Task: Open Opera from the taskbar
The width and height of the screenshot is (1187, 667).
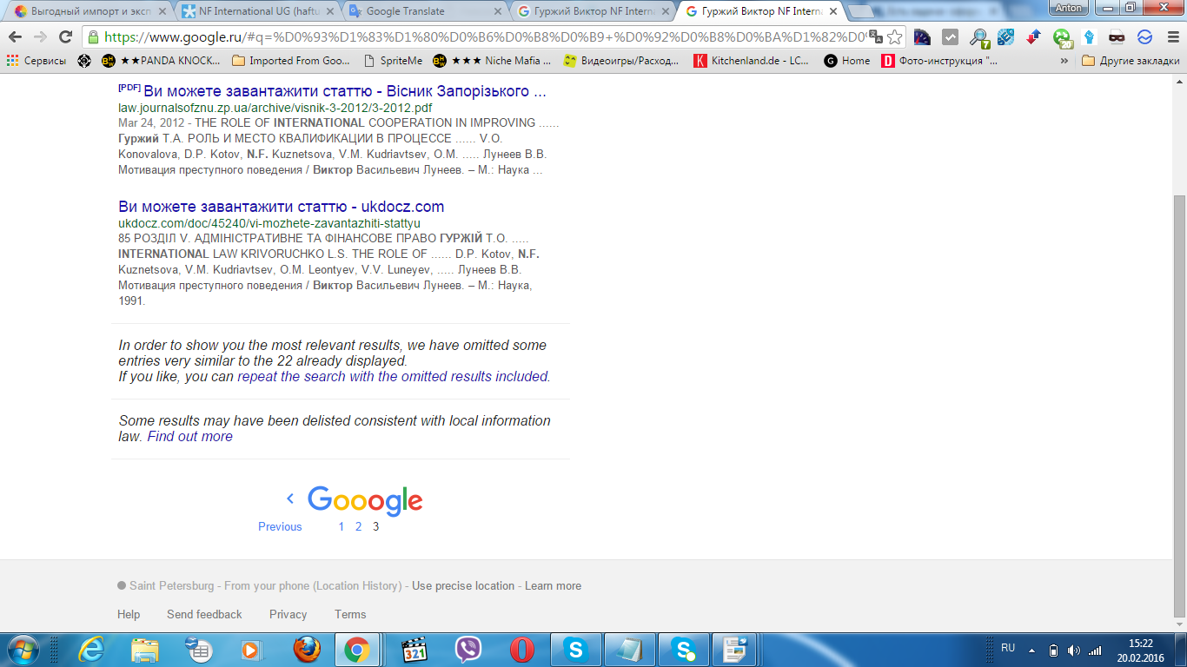Action: click(522, 650)
